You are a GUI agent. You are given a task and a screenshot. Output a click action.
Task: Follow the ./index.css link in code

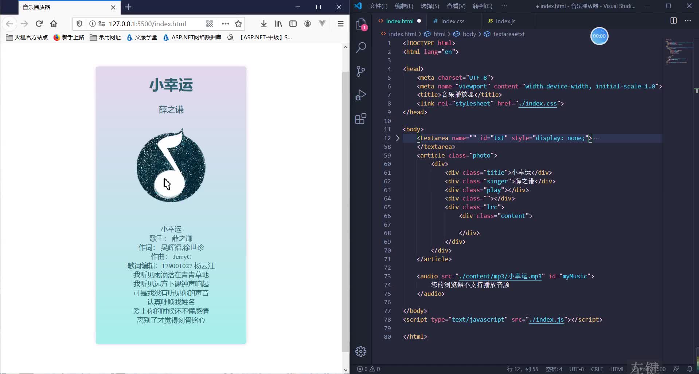pos(538,103)
